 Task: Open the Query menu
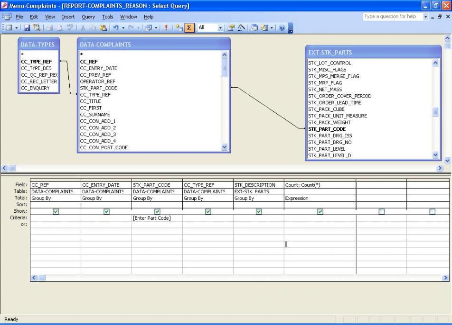pyautogui.click(x=89, y=17)
